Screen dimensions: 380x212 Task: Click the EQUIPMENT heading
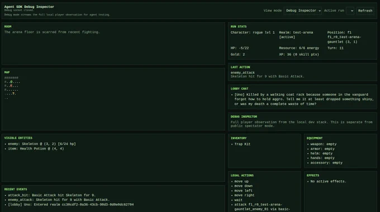pos(315,138)
